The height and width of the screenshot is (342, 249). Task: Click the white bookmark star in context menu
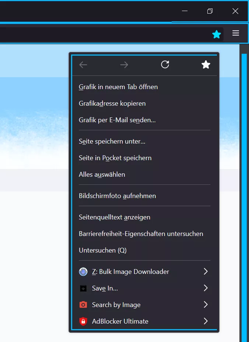[206, 64]
